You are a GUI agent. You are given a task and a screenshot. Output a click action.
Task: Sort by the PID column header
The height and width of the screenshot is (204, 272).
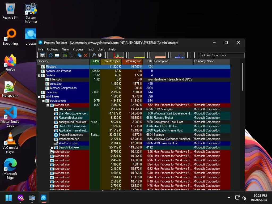(x=148, y=61)
